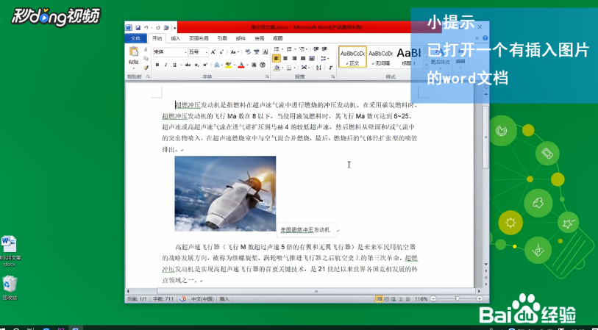Click the Shrink Font icon
Screen dimensions: 598x330
tap(222, 52)
